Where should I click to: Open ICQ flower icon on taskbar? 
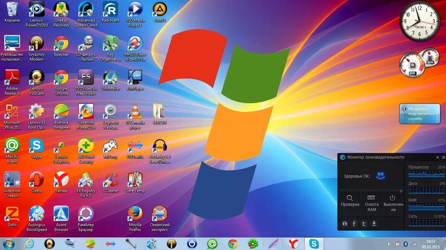tap(253, 244)
